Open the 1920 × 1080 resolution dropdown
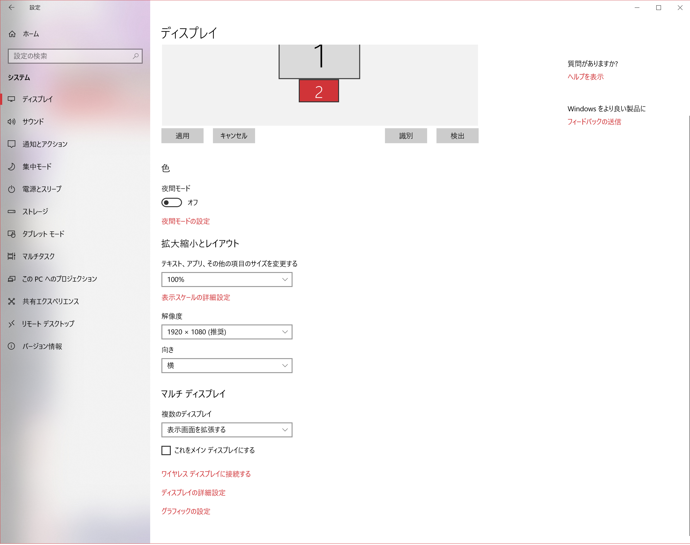690x545 pixels. tap(227, 332)
